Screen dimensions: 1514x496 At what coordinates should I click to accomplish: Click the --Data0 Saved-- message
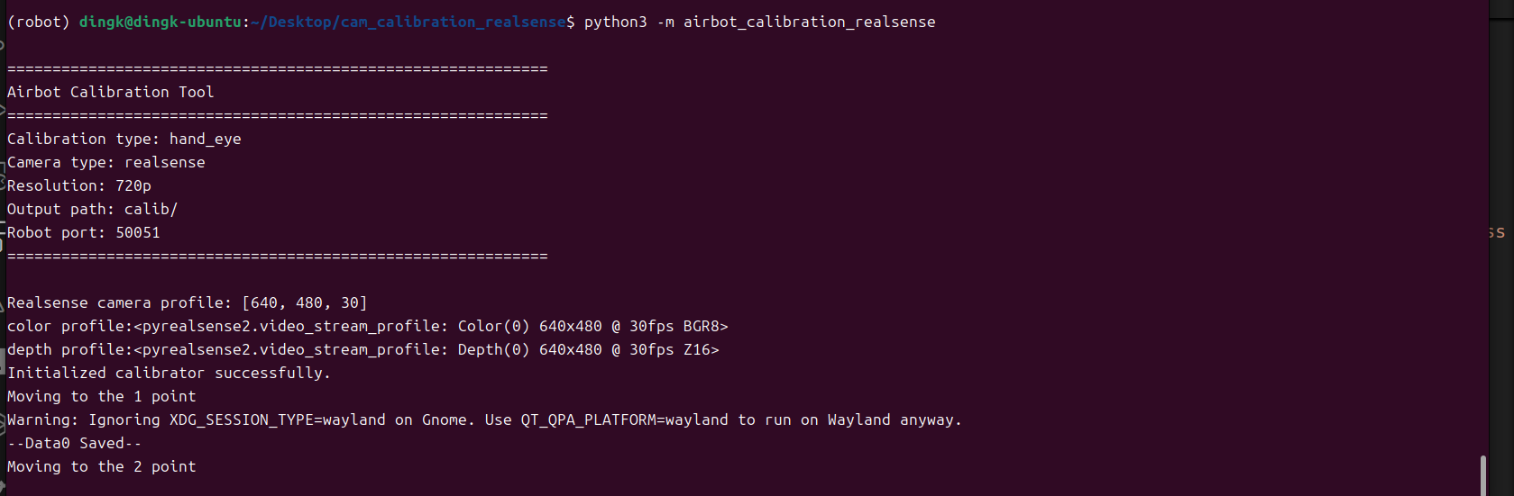(x=74, y=443)
